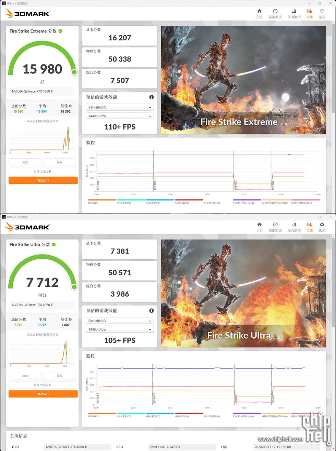Viewport: 336px width, 451px height.
Task: Click 保存 button in Fire Strike Extreme window
Action: [x=60, y=162]
